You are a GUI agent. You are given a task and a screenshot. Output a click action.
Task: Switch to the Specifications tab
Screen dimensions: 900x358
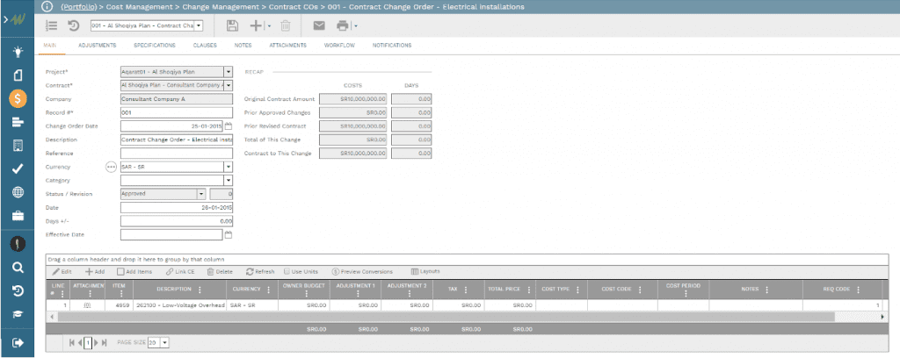pos(155,46)
